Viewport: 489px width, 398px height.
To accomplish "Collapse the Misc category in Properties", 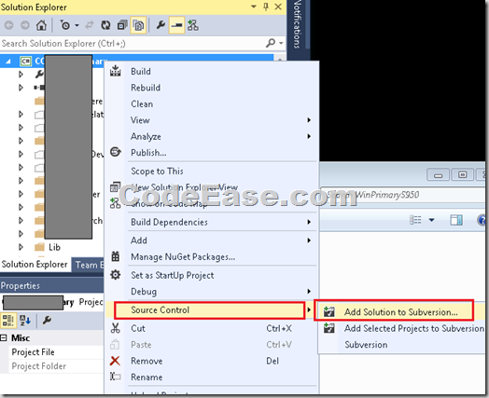I will pos(4,338).
